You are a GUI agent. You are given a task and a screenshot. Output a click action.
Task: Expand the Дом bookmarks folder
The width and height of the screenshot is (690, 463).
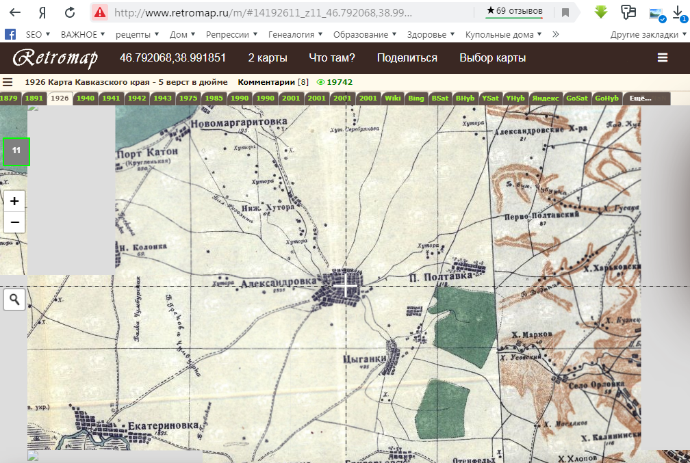point(182,34)
